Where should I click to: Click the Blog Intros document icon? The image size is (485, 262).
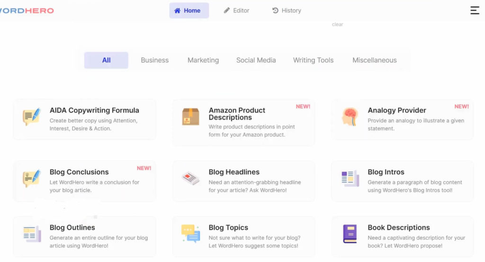pyautogui.click(x=350, y=178)
